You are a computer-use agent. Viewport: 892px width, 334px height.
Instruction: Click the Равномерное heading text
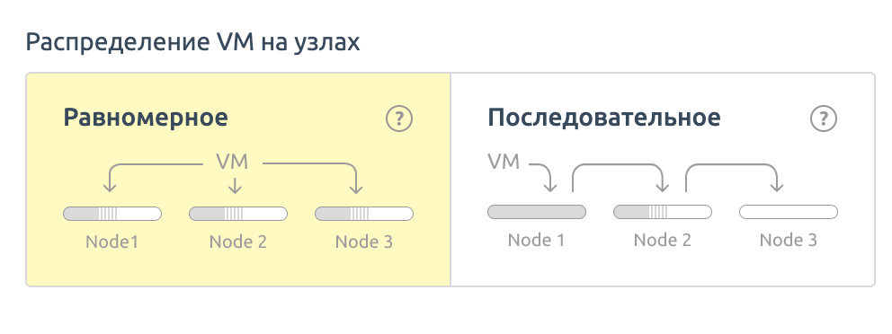tap(146, 119)
